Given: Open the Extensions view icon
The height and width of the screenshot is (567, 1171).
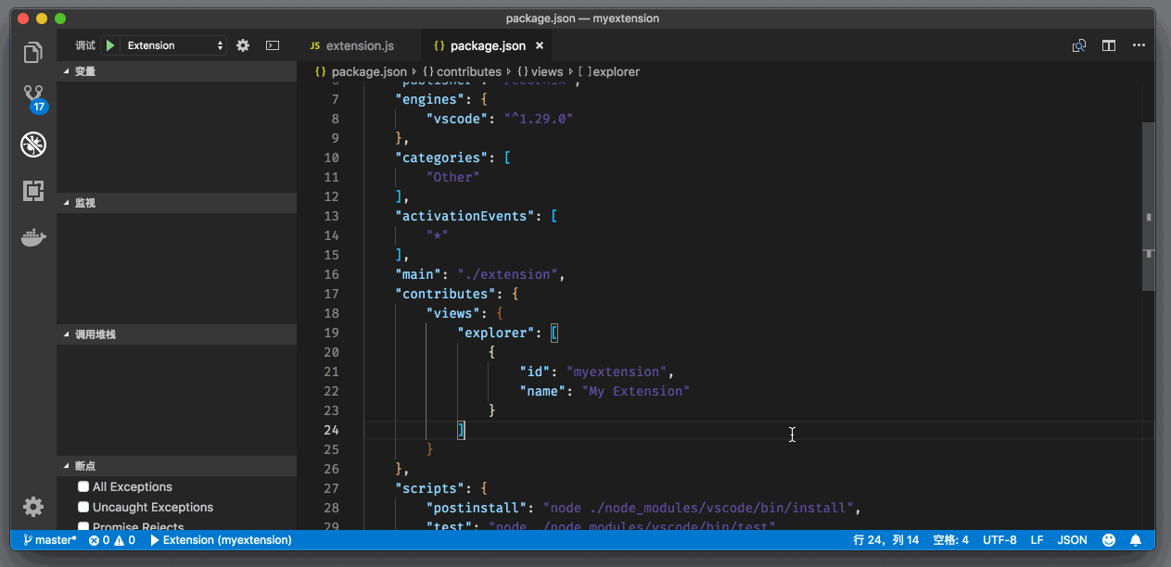Looking at the screenshot, I should click(33, 191).
